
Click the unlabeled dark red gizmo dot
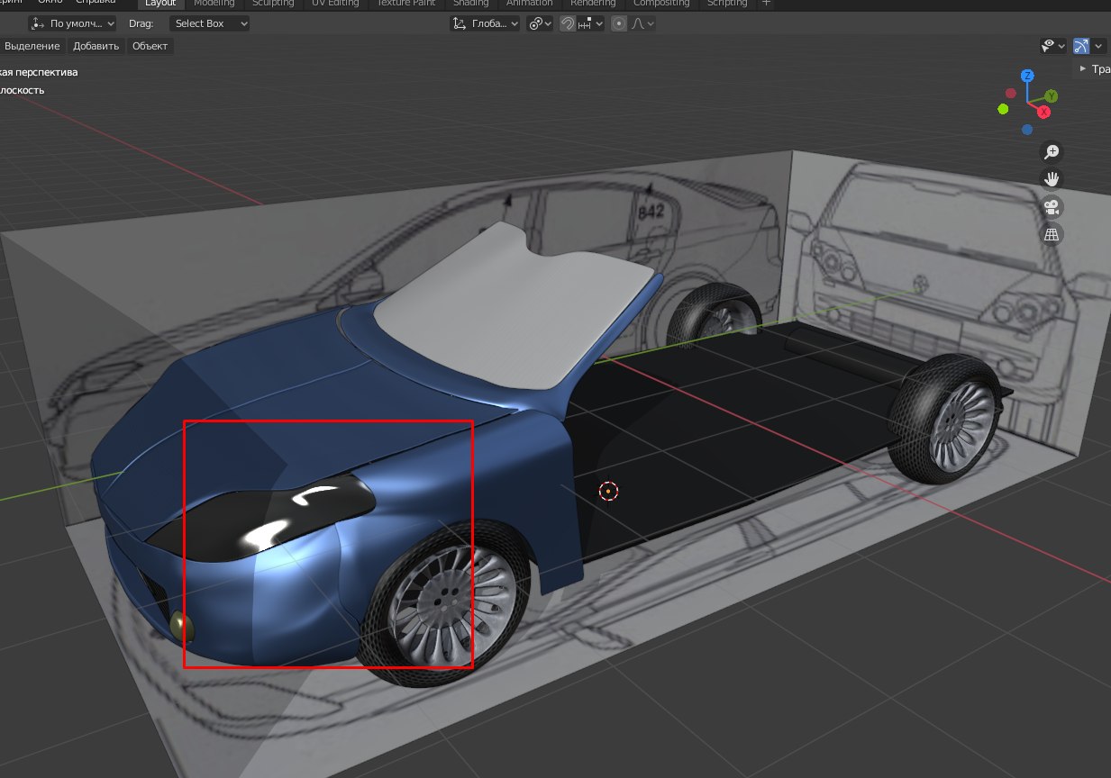click(x=1011, y=93)
